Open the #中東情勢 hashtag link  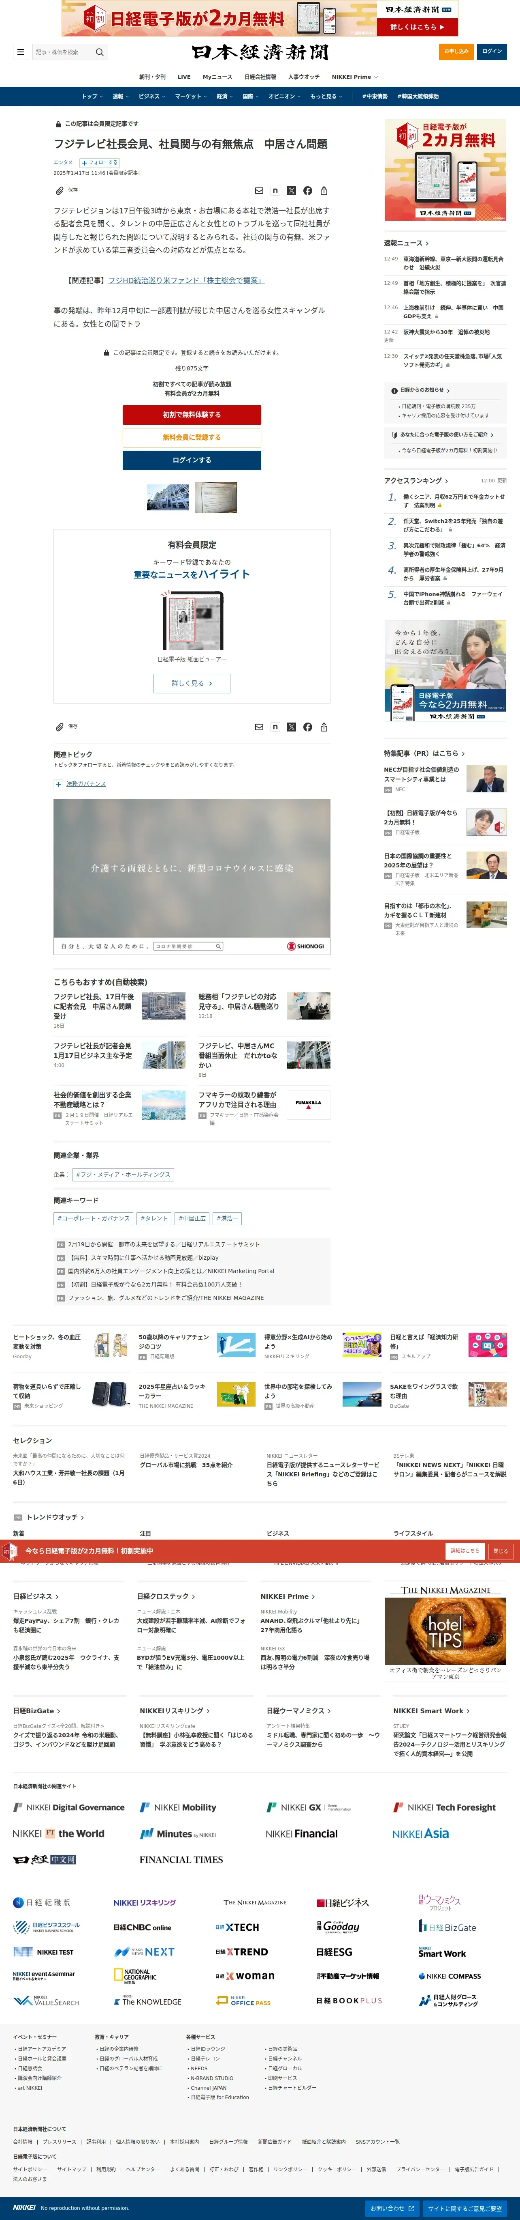point(375,97)
